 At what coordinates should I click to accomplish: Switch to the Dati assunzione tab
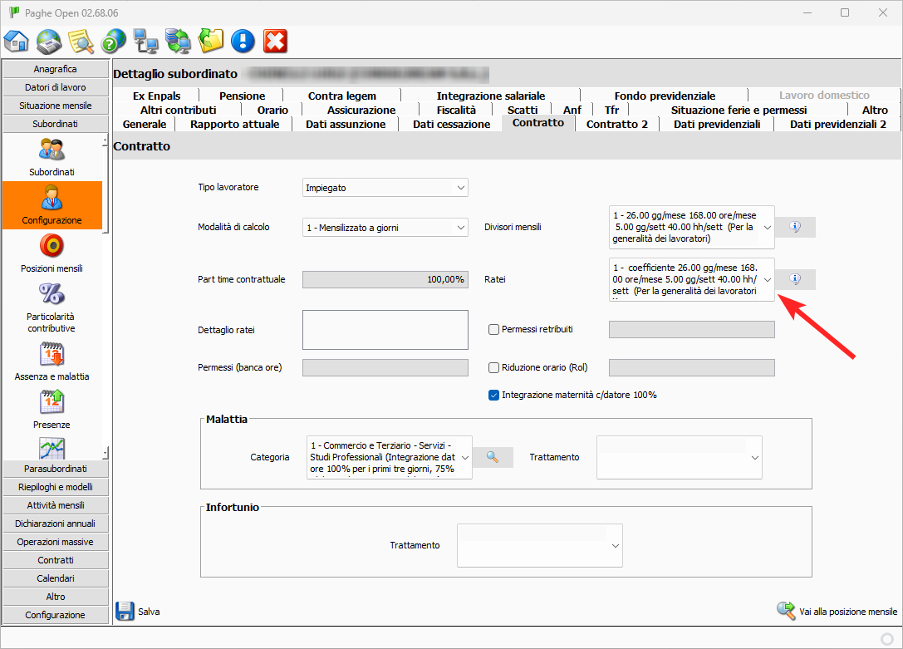coord(346,124)
